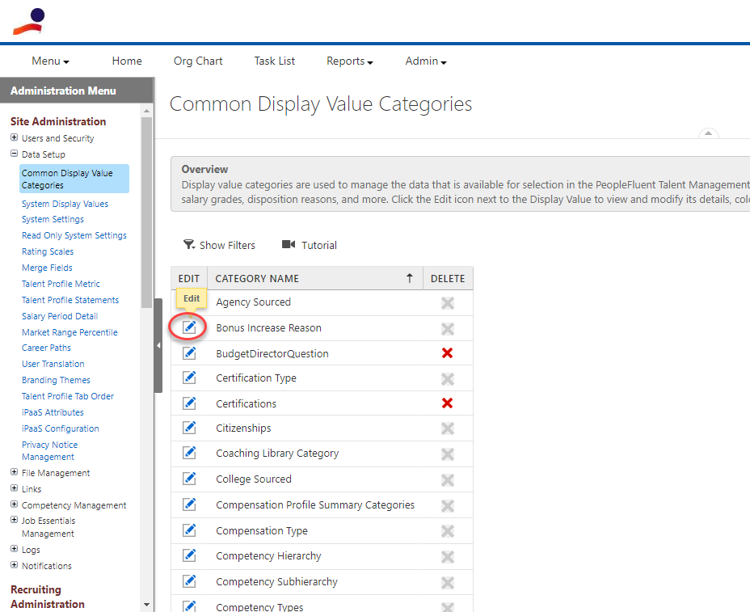
Task: Click disabled delete icon for Certification Type
Action: pyautogui.click(x=448, y=379)
